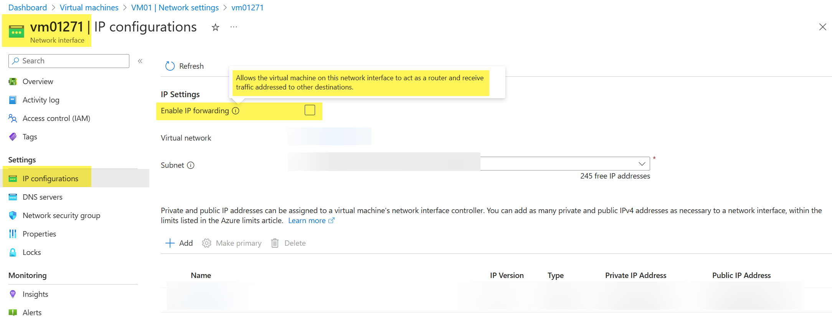Add a new IP configuration
This screenshot has height=321, width=832.
pyautogui.click(x=179, y=243)
